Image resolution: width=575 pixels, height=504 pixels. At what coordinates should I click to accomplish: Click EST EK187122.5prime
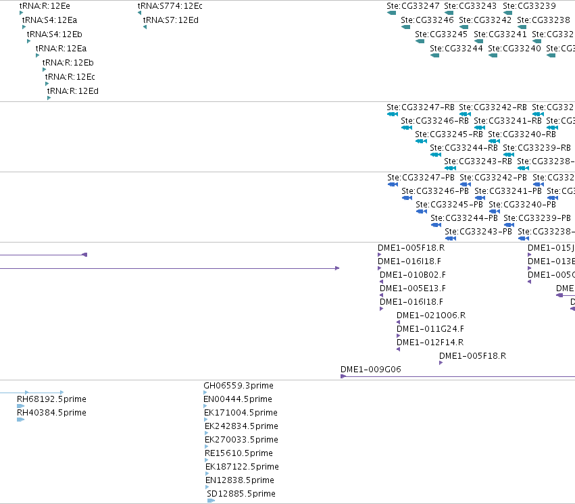[243, 467]
